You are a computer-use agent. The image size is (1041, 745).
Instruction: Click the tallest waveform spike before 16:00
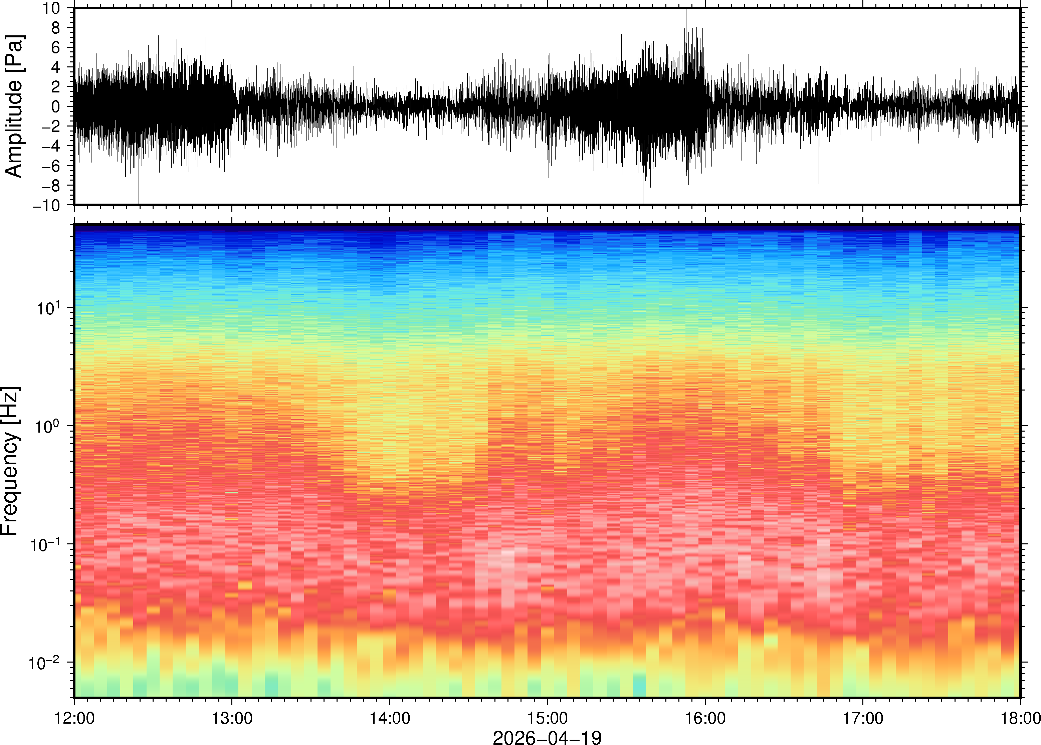686,18
